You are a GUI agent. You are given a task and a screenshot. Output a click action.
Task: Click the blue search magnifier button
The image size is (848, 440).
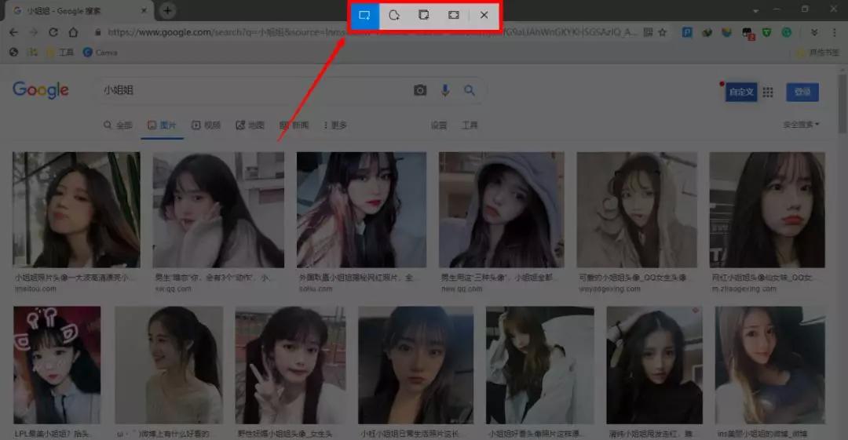click(470, 91)
